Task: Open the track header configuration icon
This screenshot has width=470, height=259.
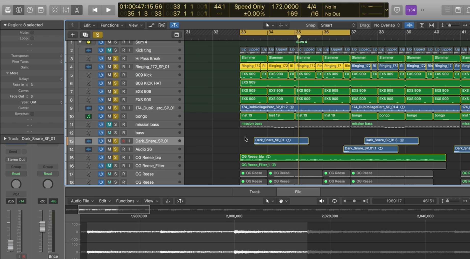Action: click(x=177, y=35)
